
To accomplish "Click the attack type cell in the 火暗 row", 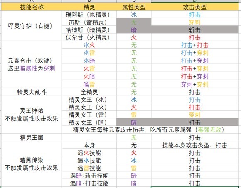I will click(194, 76).
